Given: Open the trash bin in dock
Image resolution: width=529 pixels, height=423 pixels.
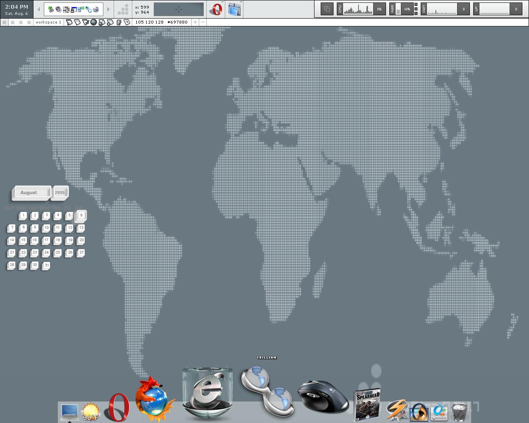Looking at the screenshot, I should click(x=460, y=412).
